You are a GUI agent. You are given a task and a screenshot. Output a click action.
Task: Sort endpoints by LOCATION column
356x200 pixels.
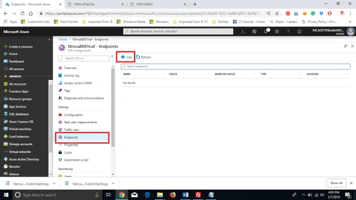pos(312,74)
